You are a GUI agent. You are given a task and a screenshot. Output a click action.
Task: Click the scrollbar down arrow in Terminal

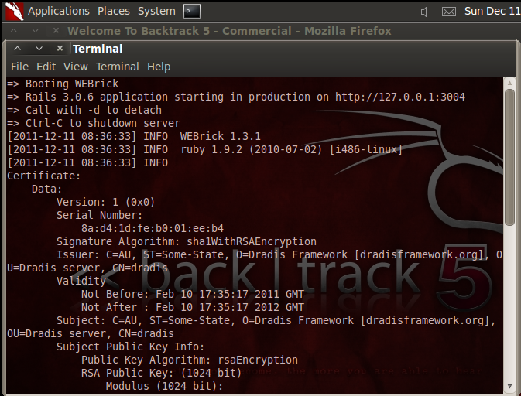tap(509, 386)
